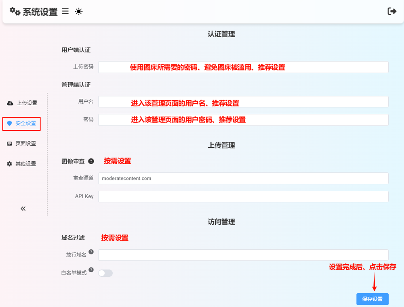Click the 保存设置 button
The width and height of the screenshot is (404, 307).
point(372,299)
